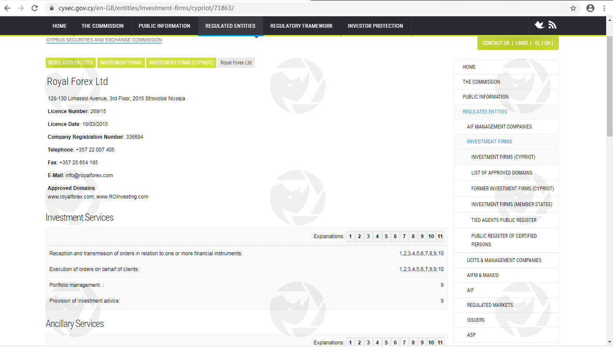Click explanation number 1 in Investment Services
613x347 pixels.
pos(350,236)
